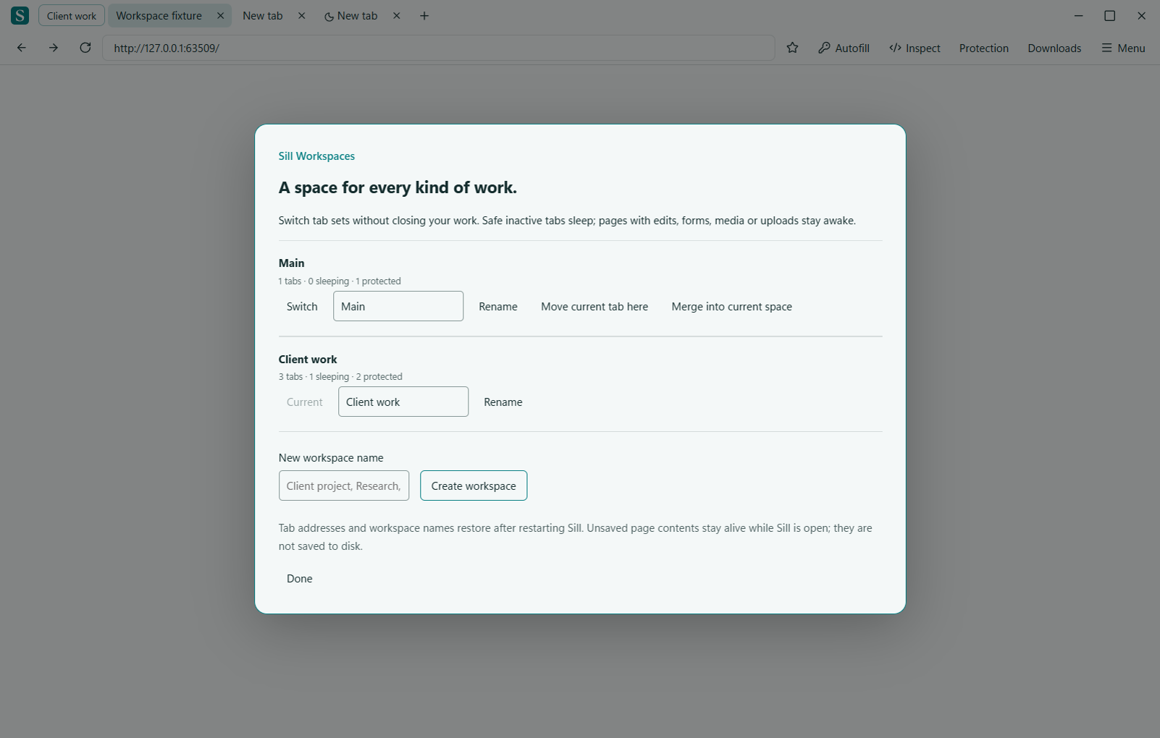Screen dimensions: 1160x738
Task: Open Downloads from the toolbar
Action: (x=1054, y=48)
